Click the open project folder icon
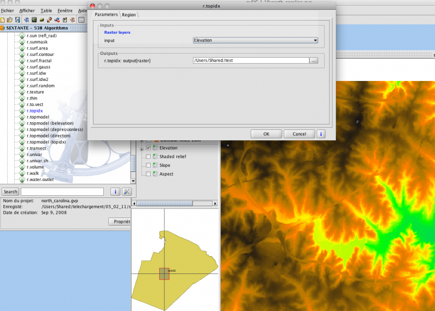Image resolution: width=435 pixels, height=311 pixels. (x=10, y=20)
